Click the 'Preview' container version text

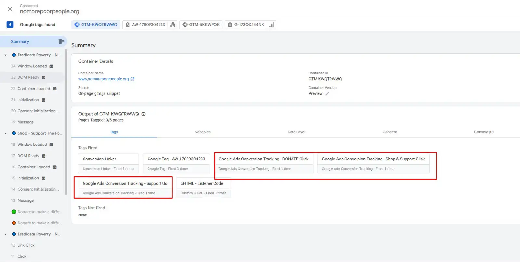pos(316,94)
